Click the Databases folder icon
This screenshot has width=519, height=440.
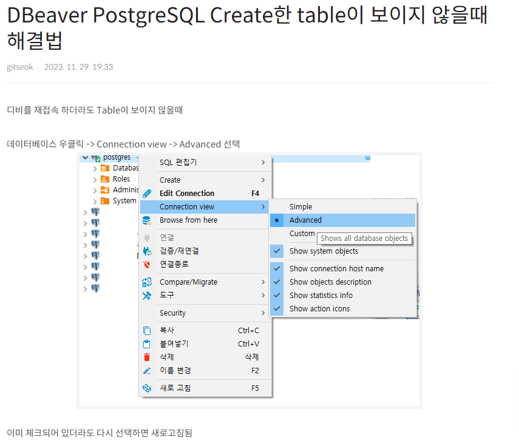pos(105,168)
